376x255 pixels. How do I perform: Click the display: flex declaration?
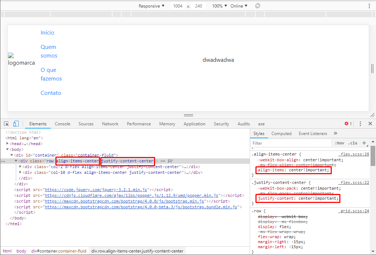click(x=274, y=227)
